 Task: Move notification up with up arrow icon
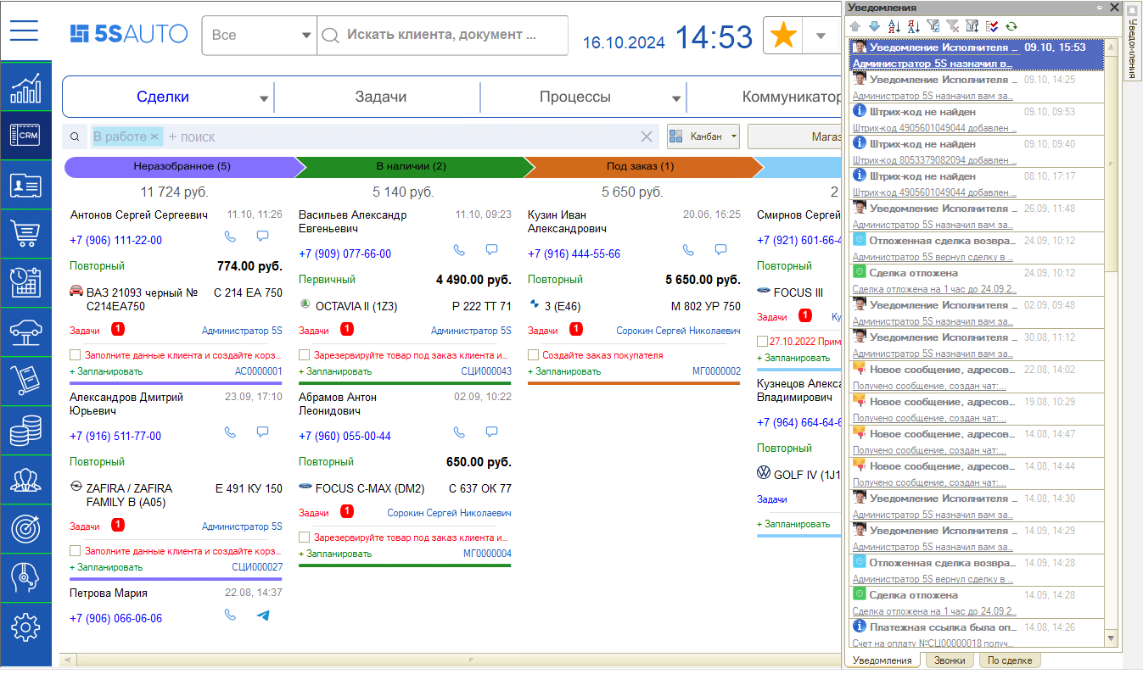[x=855, y=26]
